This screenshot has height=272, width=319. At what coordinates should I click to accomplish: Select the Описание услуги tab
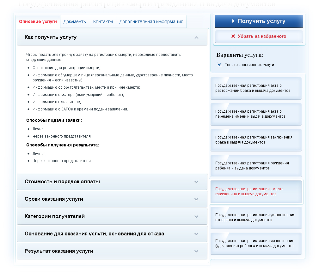pyautogui.click(x=38, y=21)
